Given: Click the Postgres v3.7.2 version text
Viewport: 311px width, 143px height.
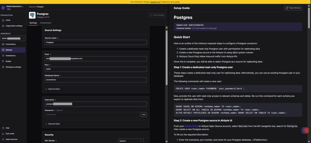Looking at the screenshot, I should click(43, 17).
